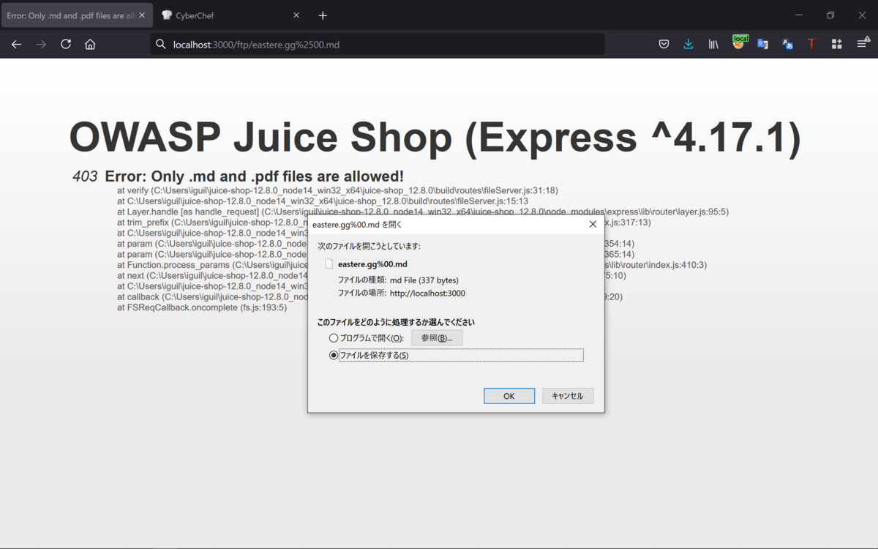Open the extensions grid-plus icon
This screenshot has height=549, width=878.
coord(836,45)
